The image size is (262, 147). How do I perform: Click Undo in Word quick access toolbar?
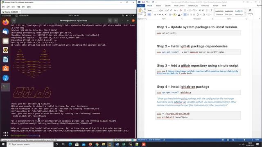pos(147,2)
